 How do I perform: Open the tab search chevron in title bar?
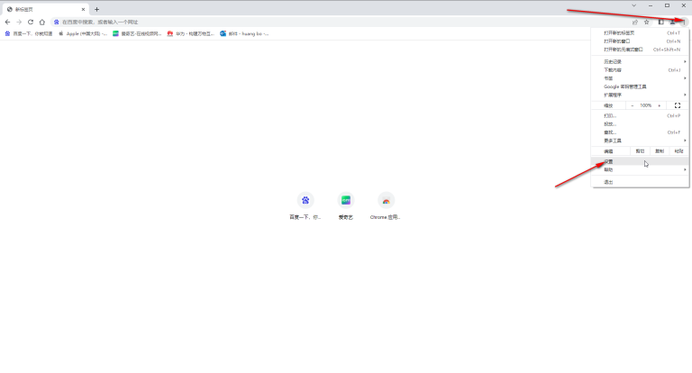coord(633,5)
